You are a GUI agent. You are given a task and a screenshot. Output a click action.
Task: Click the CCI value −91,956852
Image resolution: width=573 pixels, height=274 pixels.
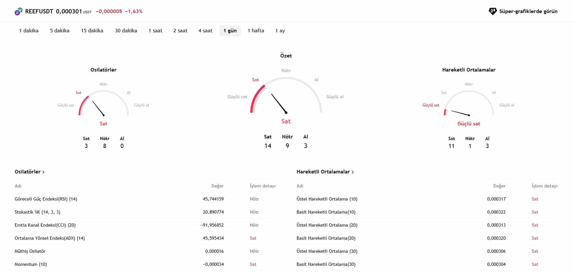coord(212,225)
